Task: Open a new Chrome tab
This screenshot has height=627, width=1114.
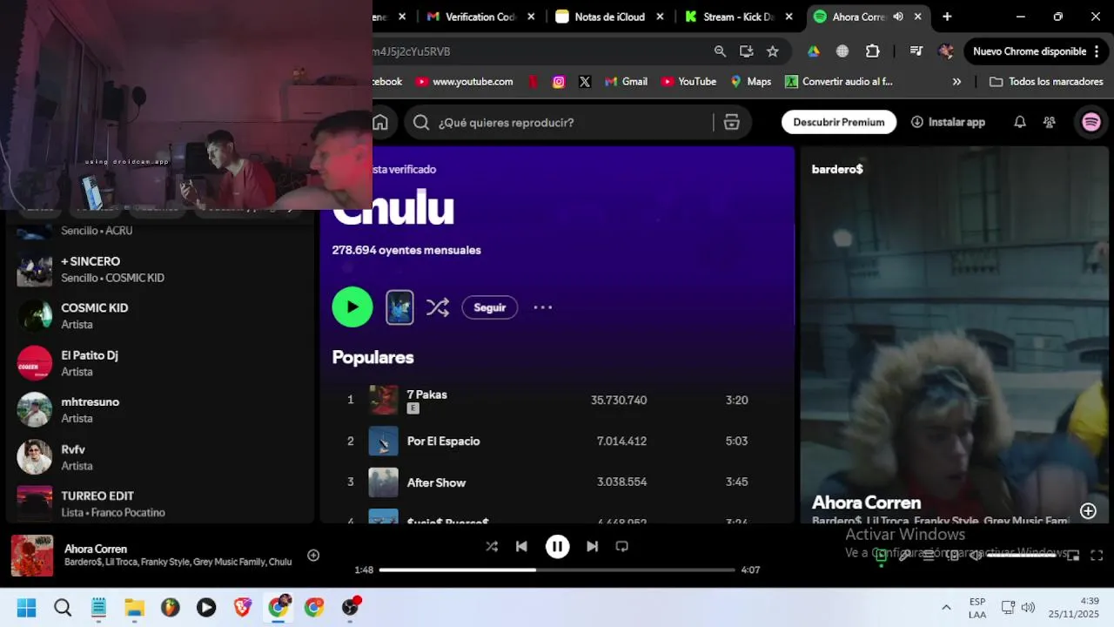Action: coord(947,17)
